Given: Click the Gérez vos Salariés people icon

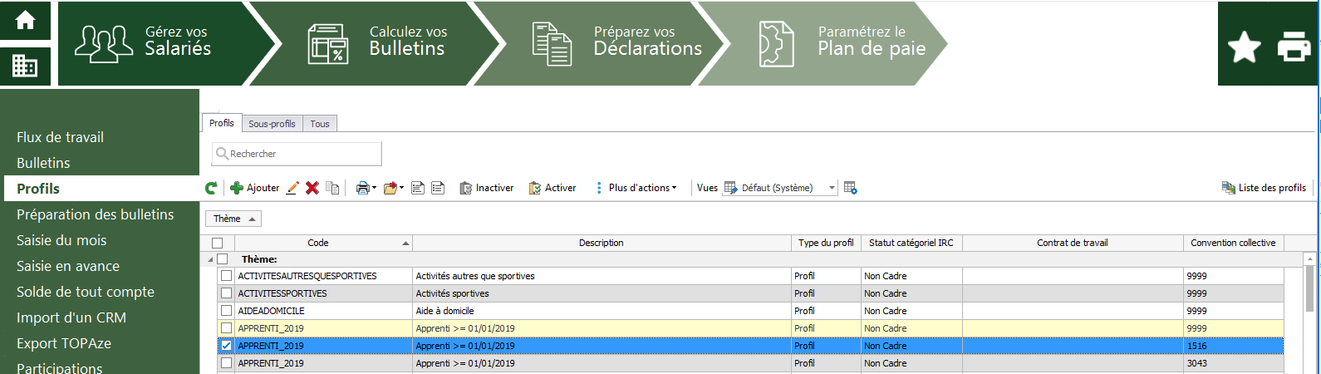Looking at the screenshot, I should tap(104, 44).
